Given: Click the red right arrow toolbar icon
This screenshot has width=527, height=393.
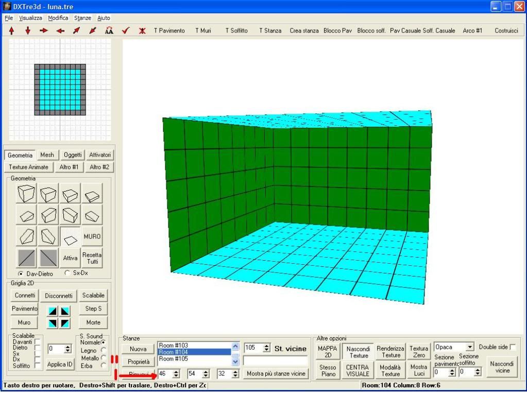Looking at the screenshot, I should point(44,31).
